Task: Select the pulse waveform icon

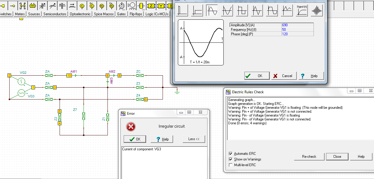Action: (182, 11)
